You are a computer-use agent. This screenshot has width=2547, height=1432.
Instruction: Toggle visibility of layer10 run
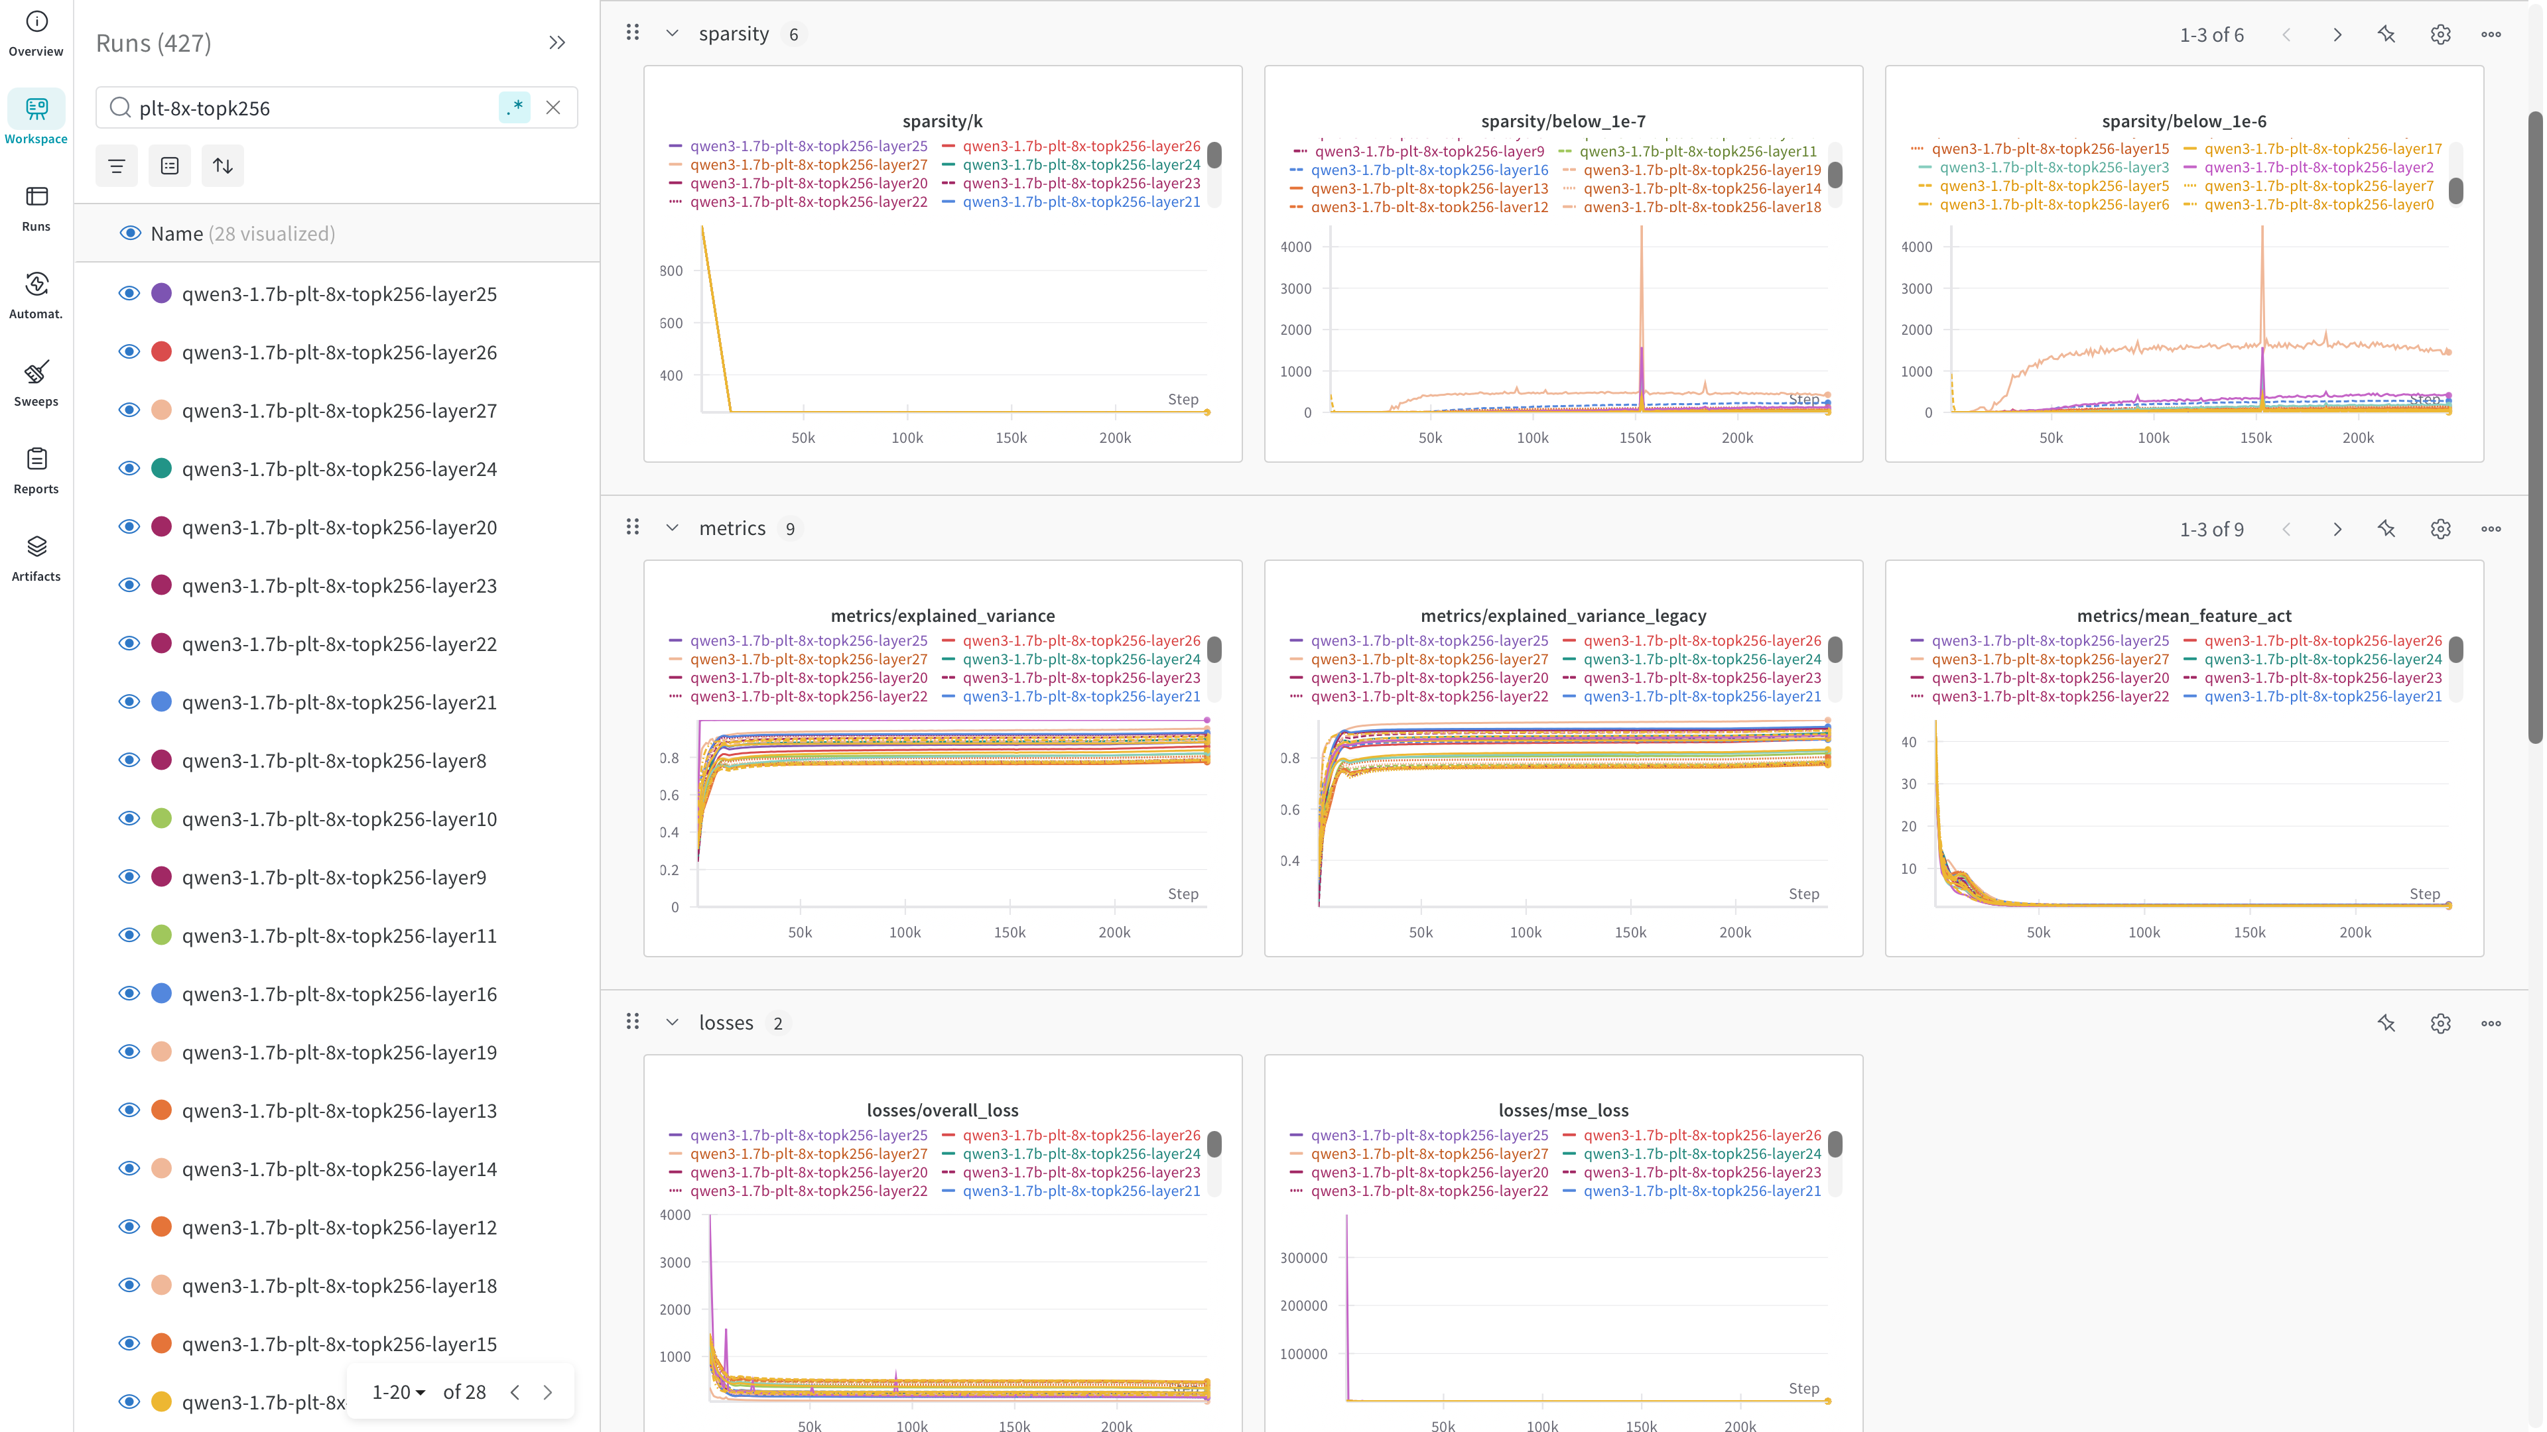(x=129, y=818)
